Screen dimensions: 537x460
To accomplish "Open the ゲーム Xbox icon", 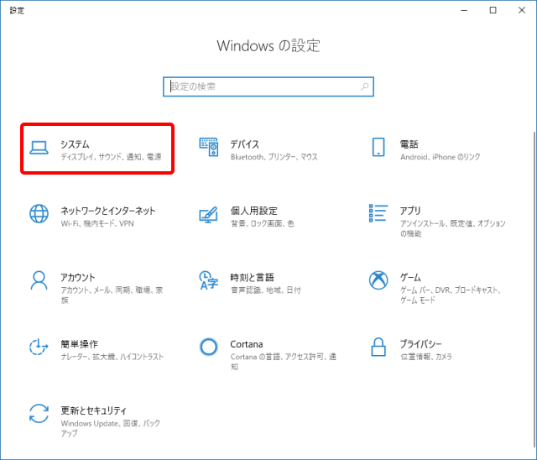I will pyautogui.click(x=378, y=280).
